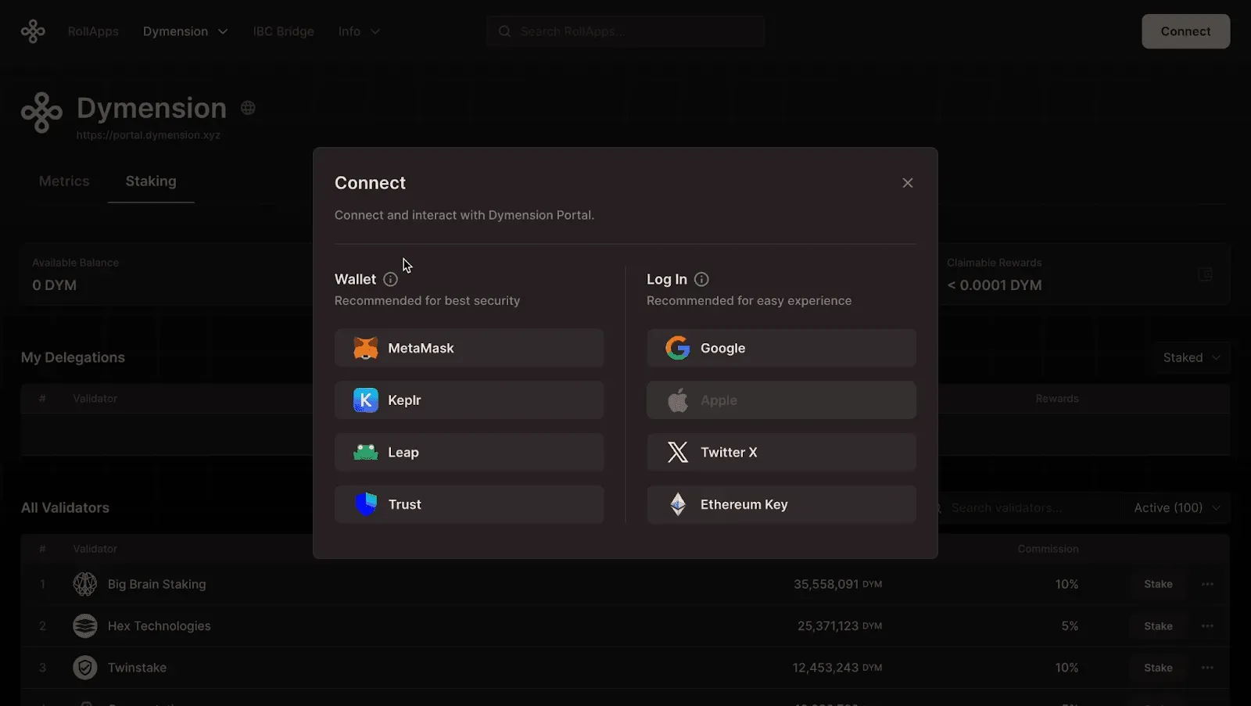Click the Ethereum diamond icon
Screen dimensions: 1251x706
678,504
